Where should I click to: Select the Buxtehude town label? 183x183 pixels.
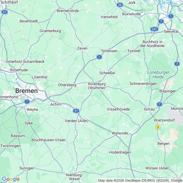[131, 14]
